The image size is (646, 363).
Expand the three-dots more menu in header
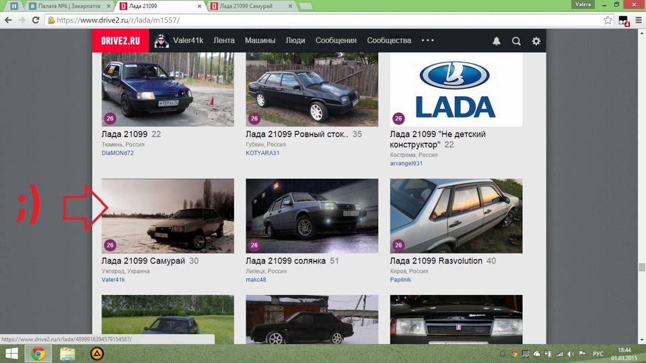(428, 40)
